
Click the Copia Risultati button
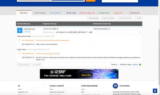(23, 65)
